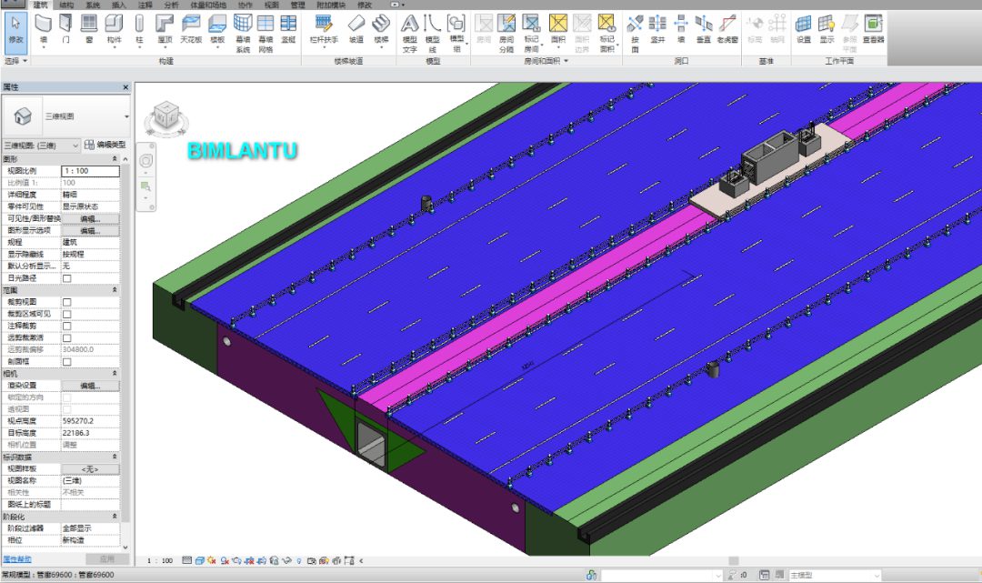This screenshot has width=982, height=583.
Task: Select the 柱 (Column) tool
Action: 139,29
